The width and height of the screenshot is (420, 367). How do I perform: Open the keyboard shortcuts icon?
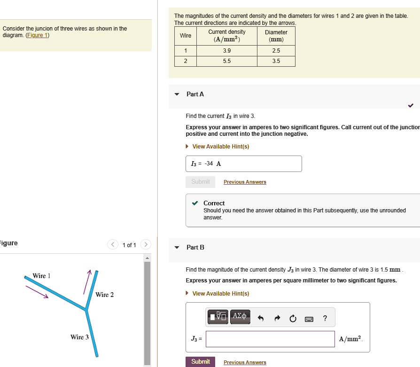coord(309,319)
